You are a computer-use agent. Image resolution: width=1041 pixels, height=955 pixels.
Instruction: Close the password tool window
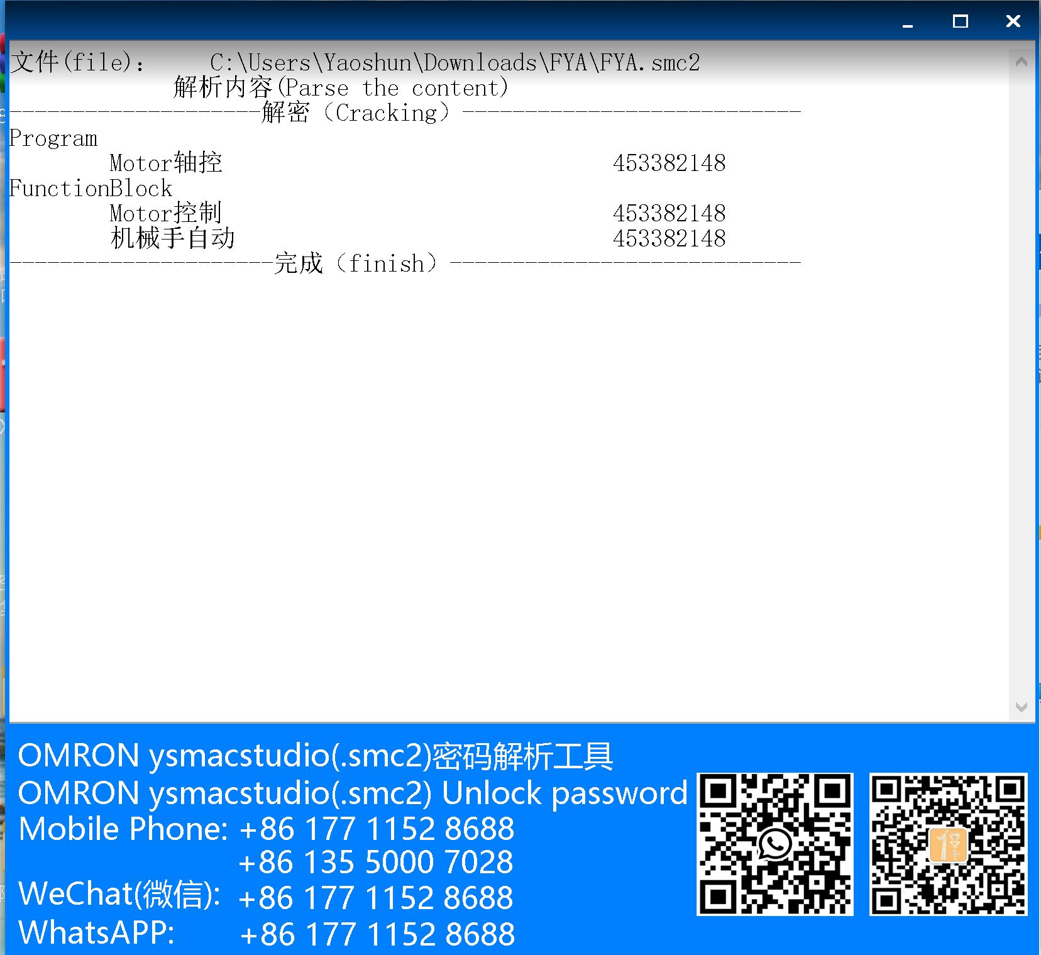pos(1013,22)
